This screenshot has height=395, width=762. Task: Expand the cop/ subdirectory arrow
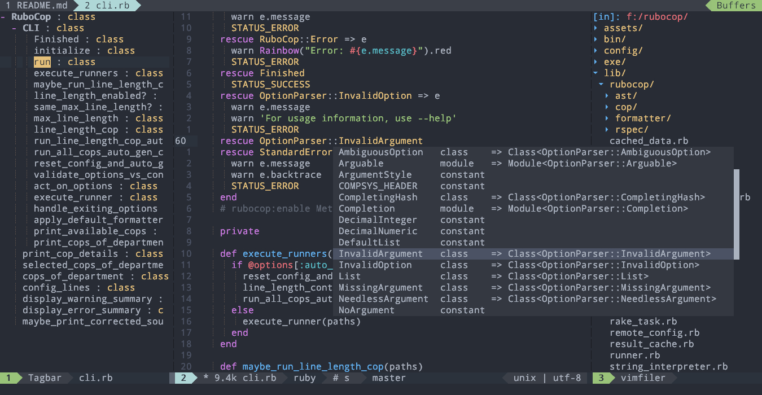(607, 107)
